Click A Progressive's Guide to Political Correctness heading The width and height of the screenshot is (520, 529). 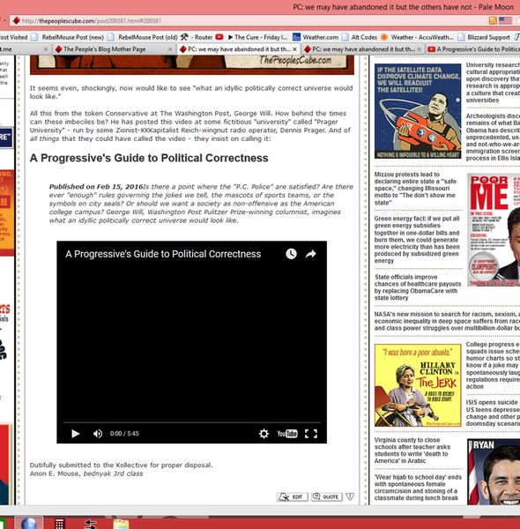149,158
